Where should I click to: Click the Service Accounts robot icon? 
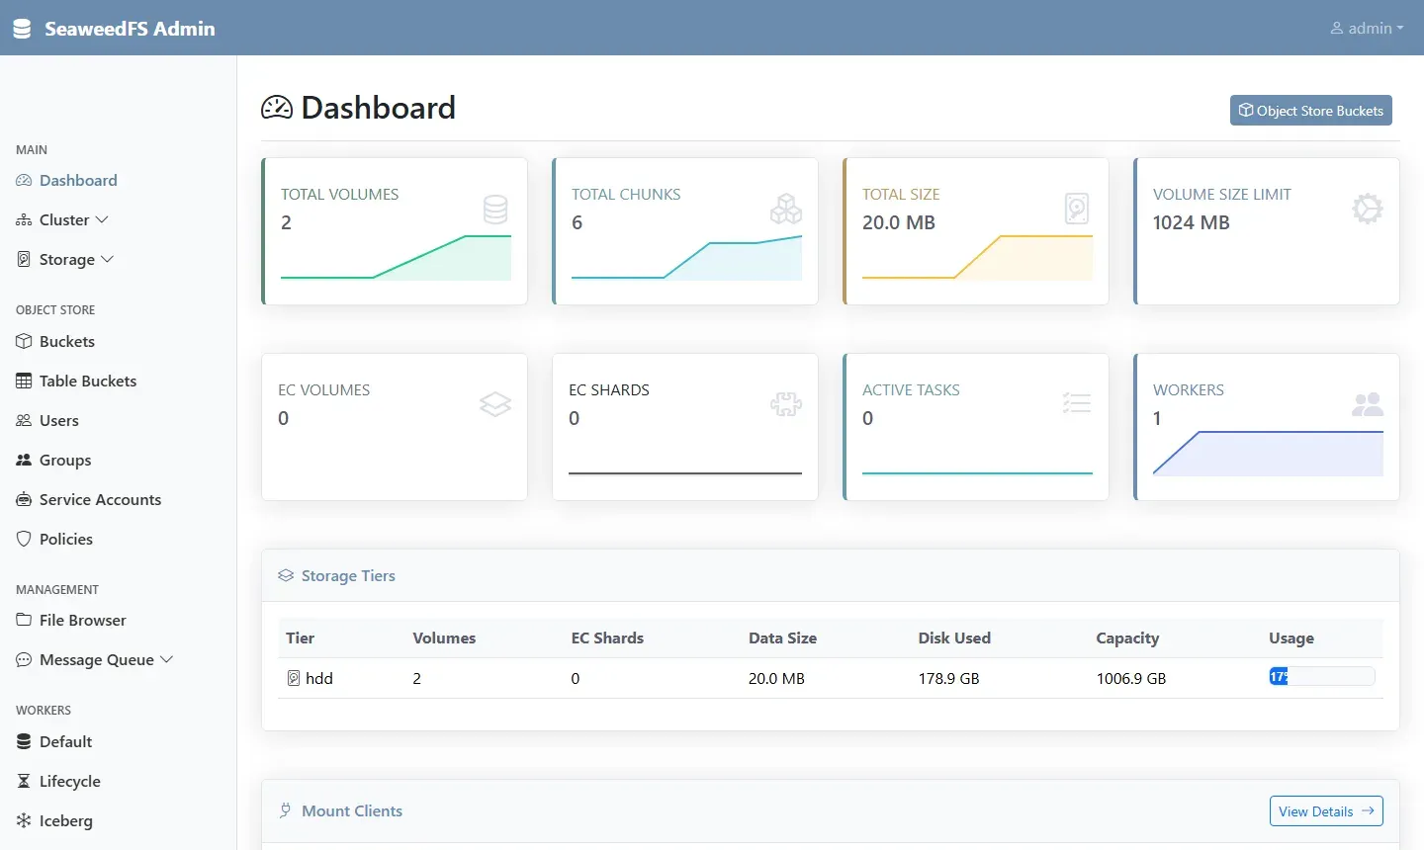24,499
